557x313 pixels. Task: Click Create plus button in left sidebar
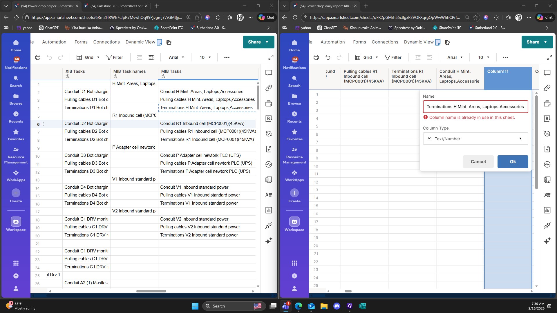pyautogui.click(x=16, y=193)
